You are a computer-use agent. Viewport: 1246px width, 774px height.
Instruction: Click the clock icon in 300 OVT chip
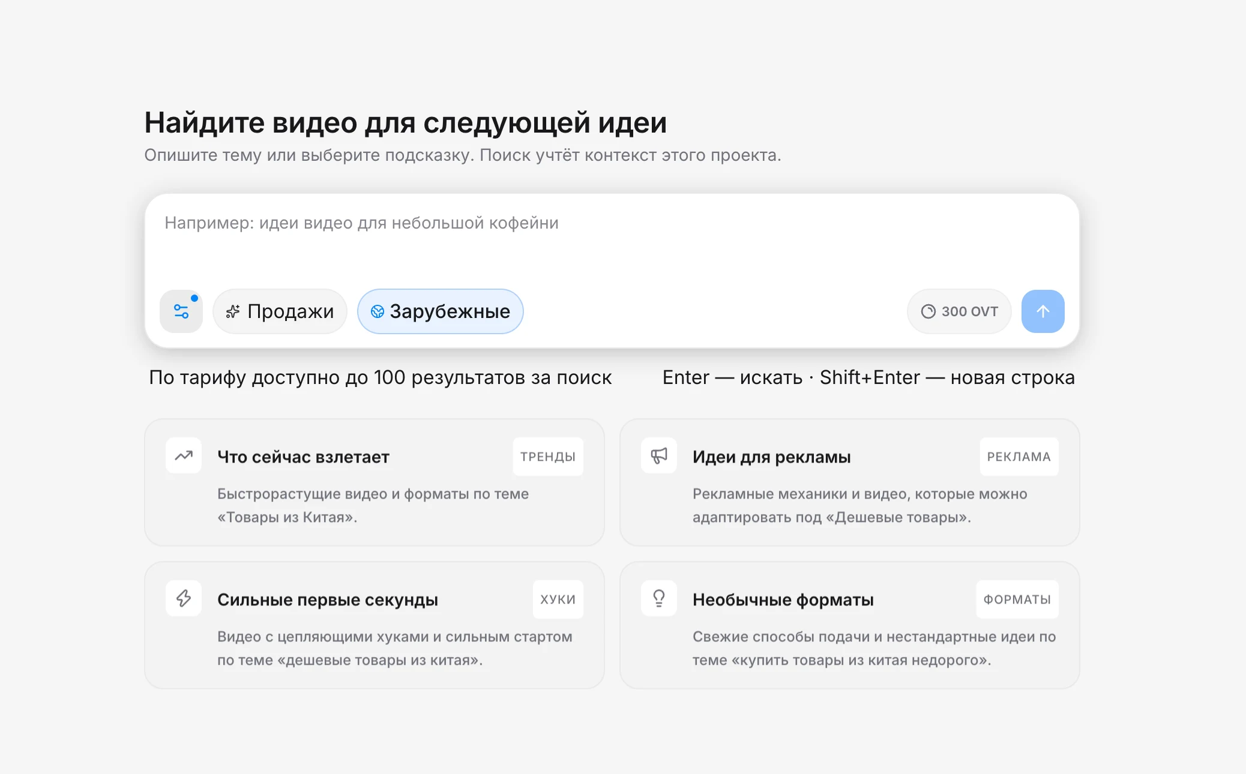pyautogui.click(x=928, y=311)
